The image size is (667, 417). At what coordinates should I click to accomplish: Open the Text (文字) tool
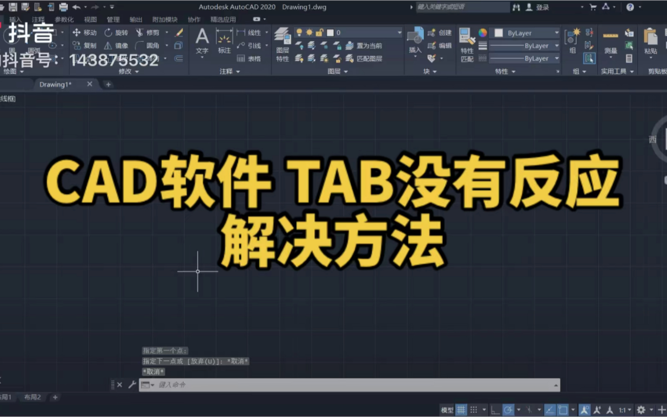click(x=202, y=42)
